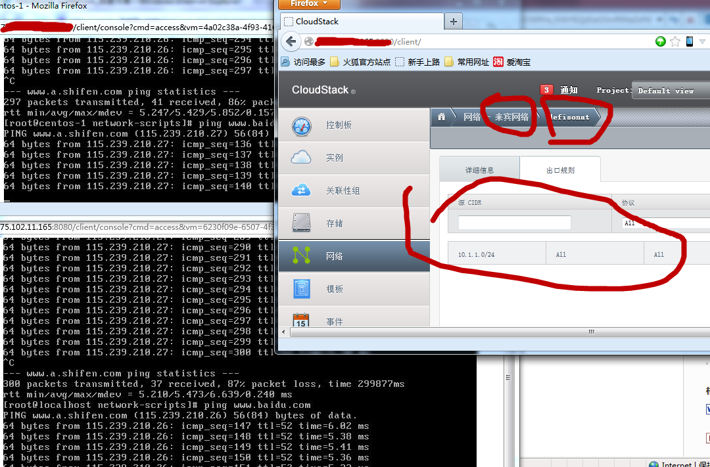Click the events calendar icon
Screen dimensions: 710x467
point(301,319)
